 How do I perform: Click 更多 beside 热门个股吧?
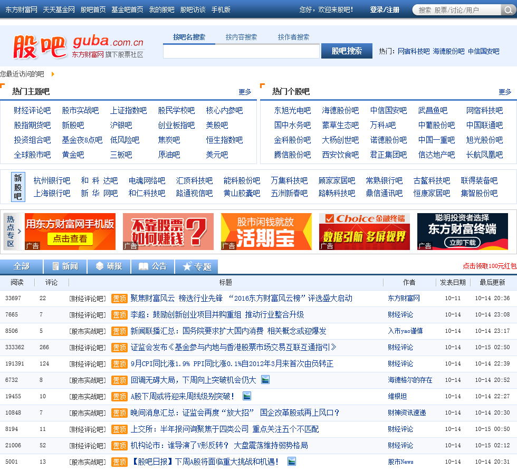[x=505, y=92]
